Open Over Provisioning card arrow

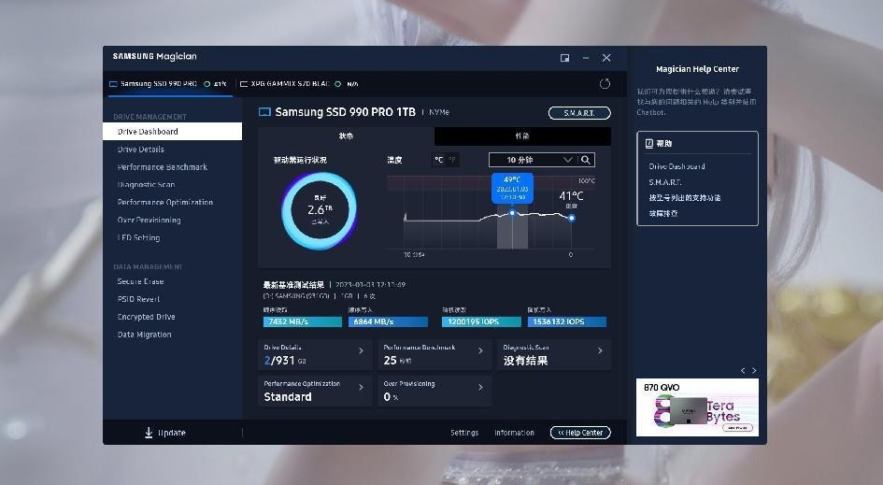480,387
